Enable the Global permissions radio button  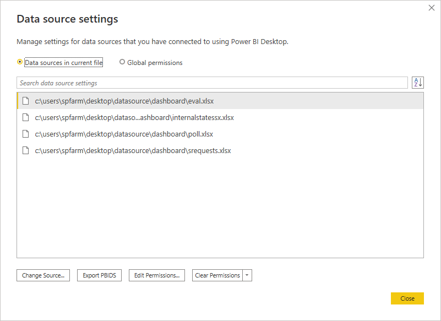(122, 62)
